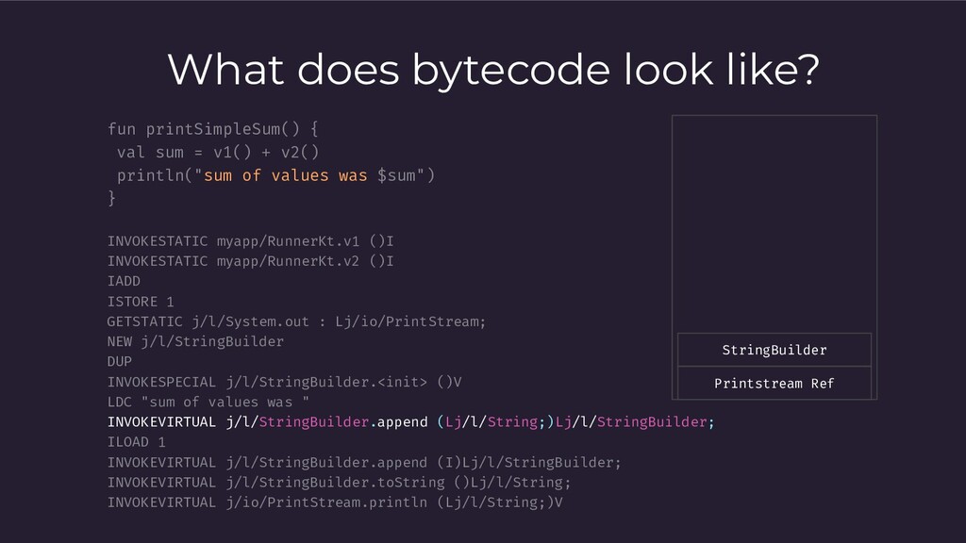Click the 'fun printSimpleSum() {' code line

point(212,128)
